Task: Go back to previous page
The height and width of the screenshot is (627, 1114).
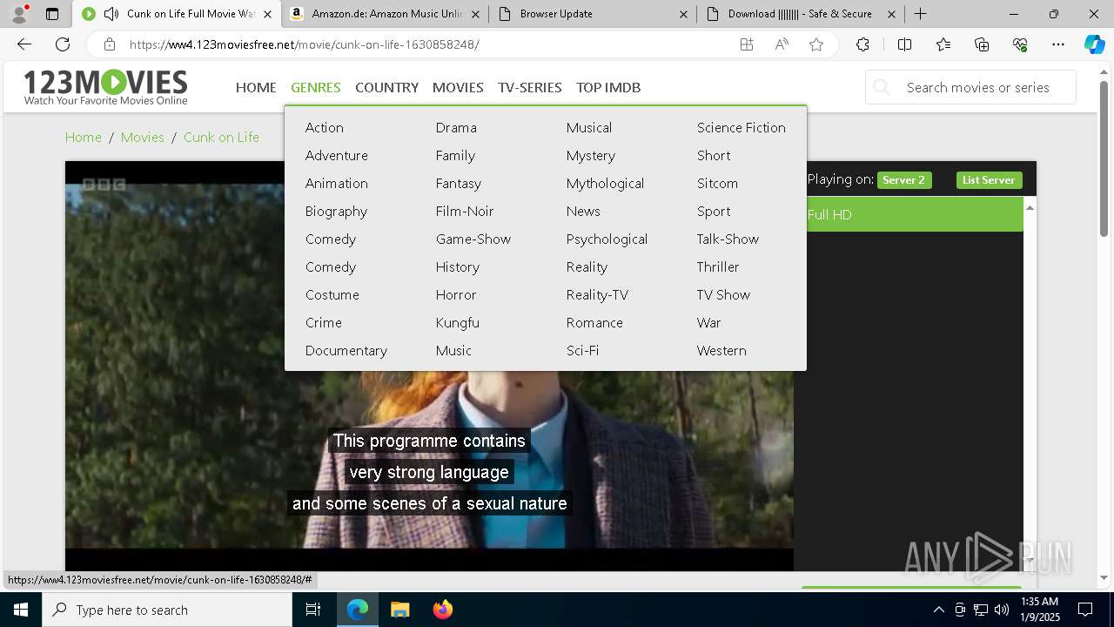Action: (x=24, y=44)
